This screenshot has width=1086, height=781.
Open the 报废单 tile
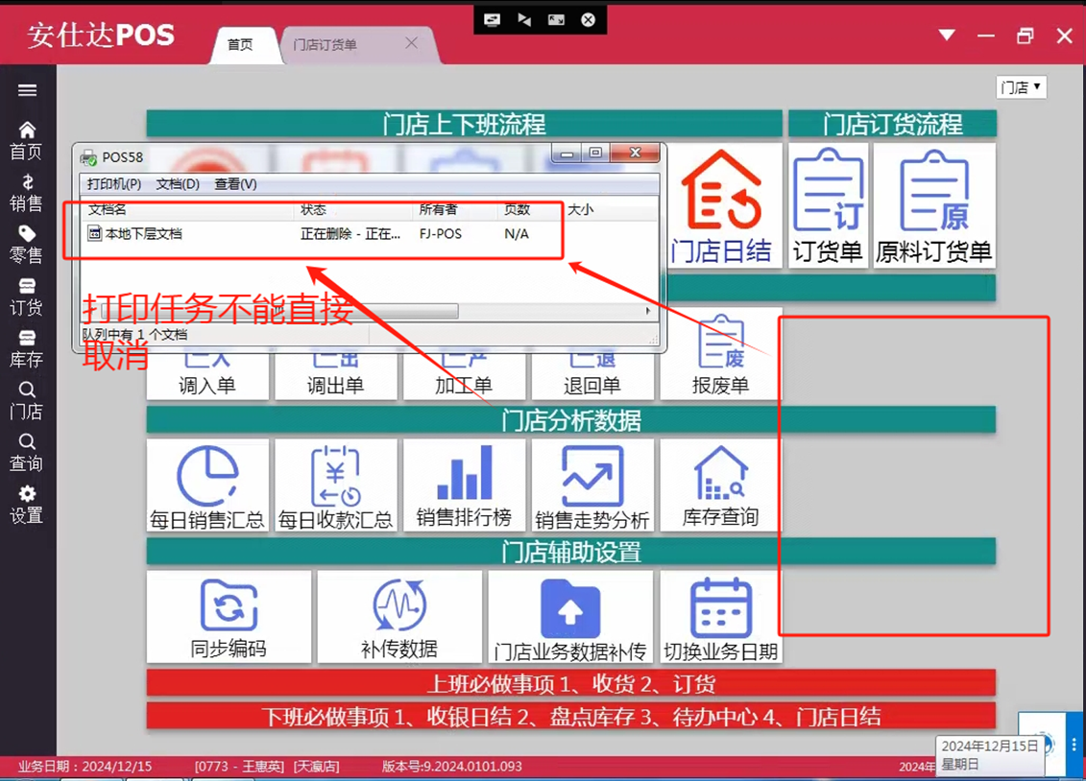tap(720, 353)
